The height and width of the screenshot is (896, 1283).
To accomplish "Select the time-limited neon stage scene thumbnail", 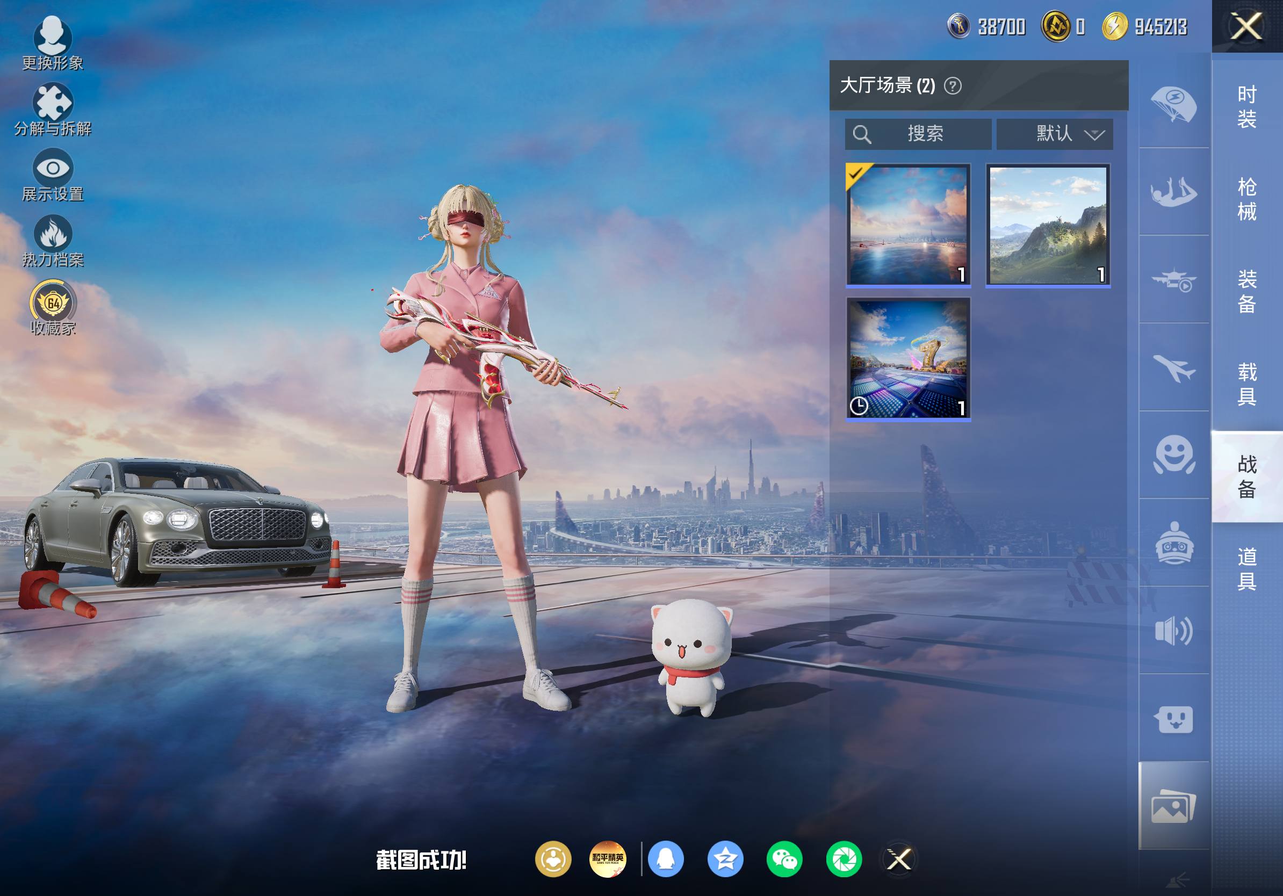I will (908, 359).
